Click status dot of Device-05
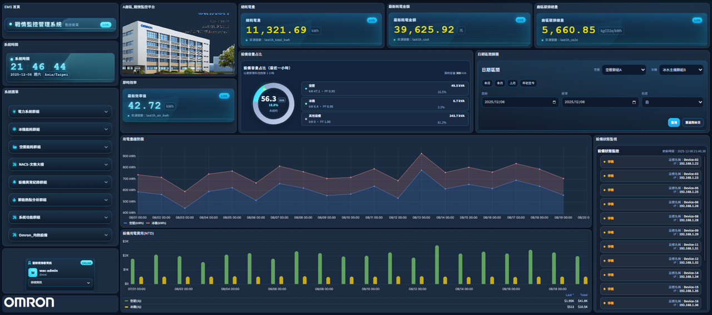The image size is (712, 315). 605,190
